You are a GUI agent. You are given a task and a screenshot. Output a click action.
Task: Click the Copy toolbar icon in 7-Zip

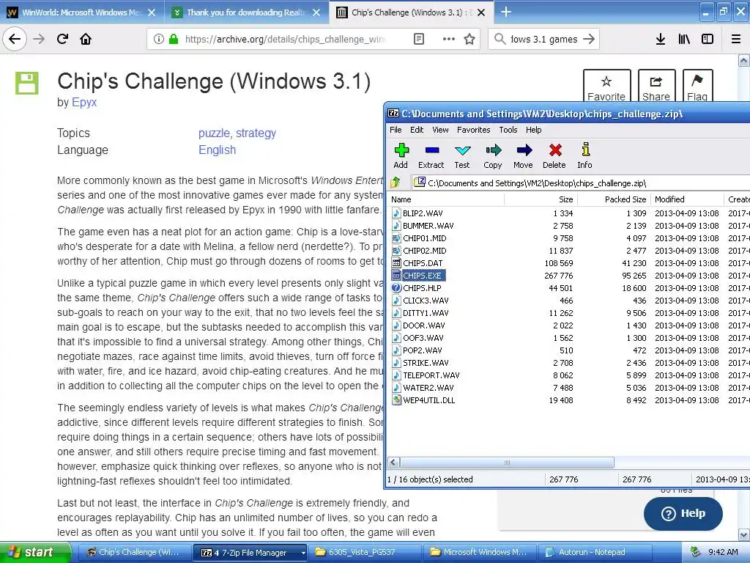pos(493,156)
